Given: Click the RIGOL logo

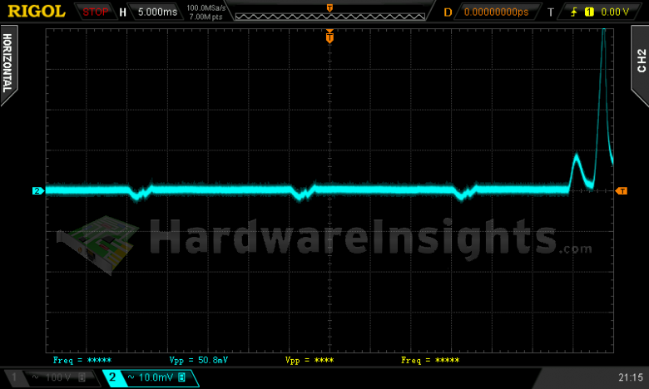Looking at the screenshot, I should pos(37,12).
